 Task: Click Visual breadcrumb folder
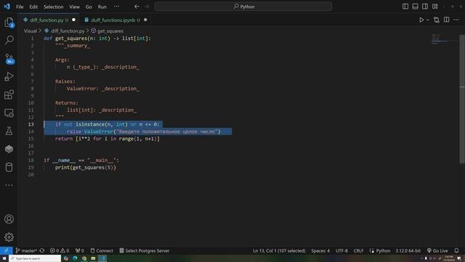pos(31,31)
